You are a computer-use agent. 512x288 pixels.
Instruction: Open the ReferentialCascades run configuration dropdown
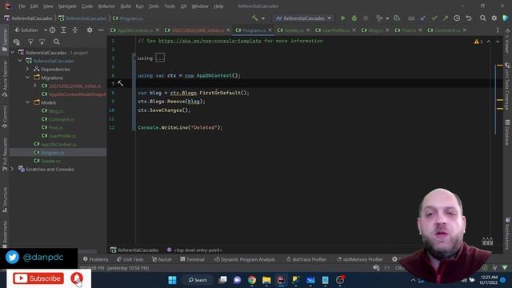(x=303, y=18)
